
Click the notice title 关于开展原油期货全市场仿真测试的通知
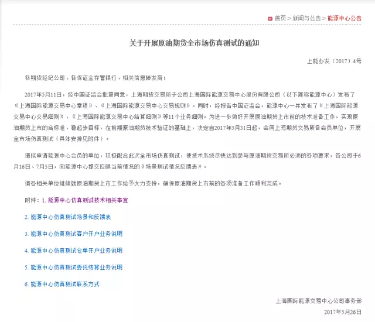click(x=194, y=43)
